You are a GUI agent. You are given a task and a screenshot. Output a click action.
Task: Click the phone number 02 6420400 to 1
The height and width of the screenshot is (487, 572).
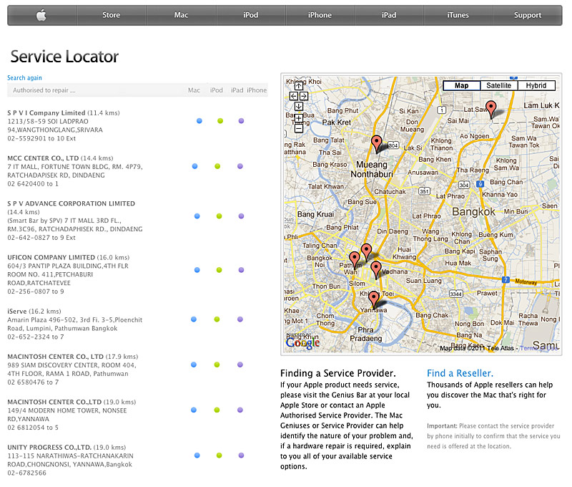point(33,184)
